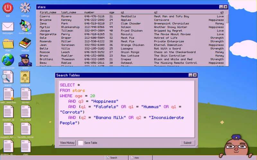The width and height of the screenshot is (257, 160).
Task: Enable the Save Table checkbox
Action: tap(80, 143)
